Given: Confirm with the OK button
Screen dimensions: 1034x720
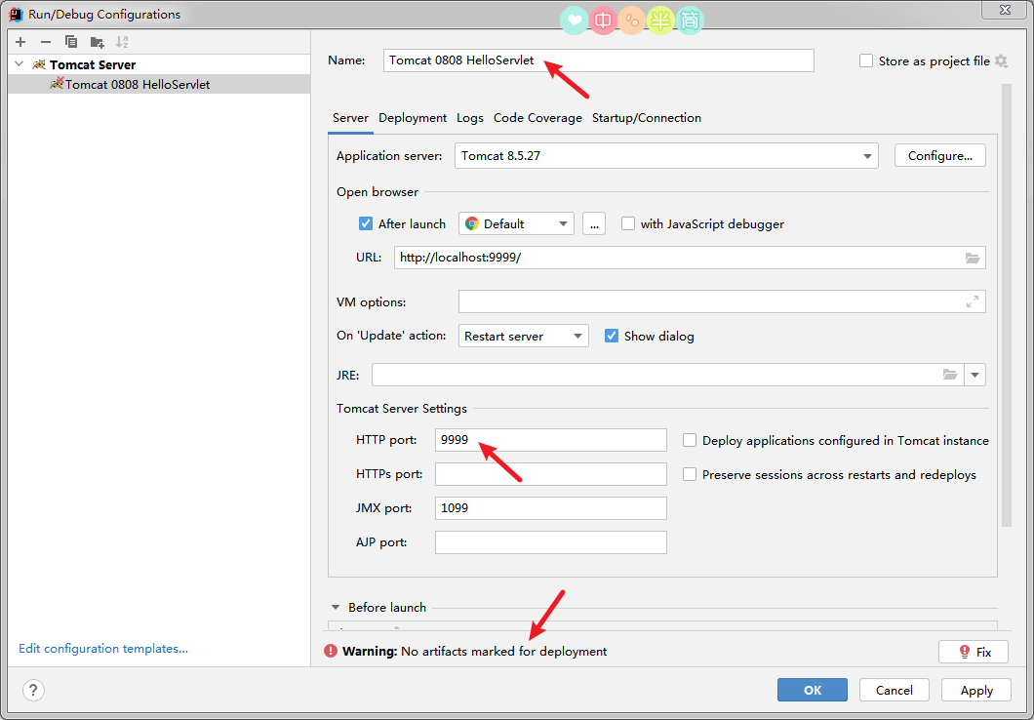Looking at the screenshot, I should click(x=813, y=691).
